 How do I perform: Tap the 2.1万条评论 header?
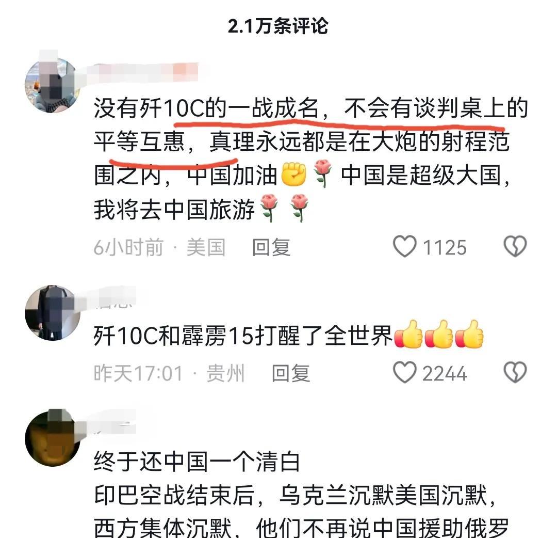(278, 26)
